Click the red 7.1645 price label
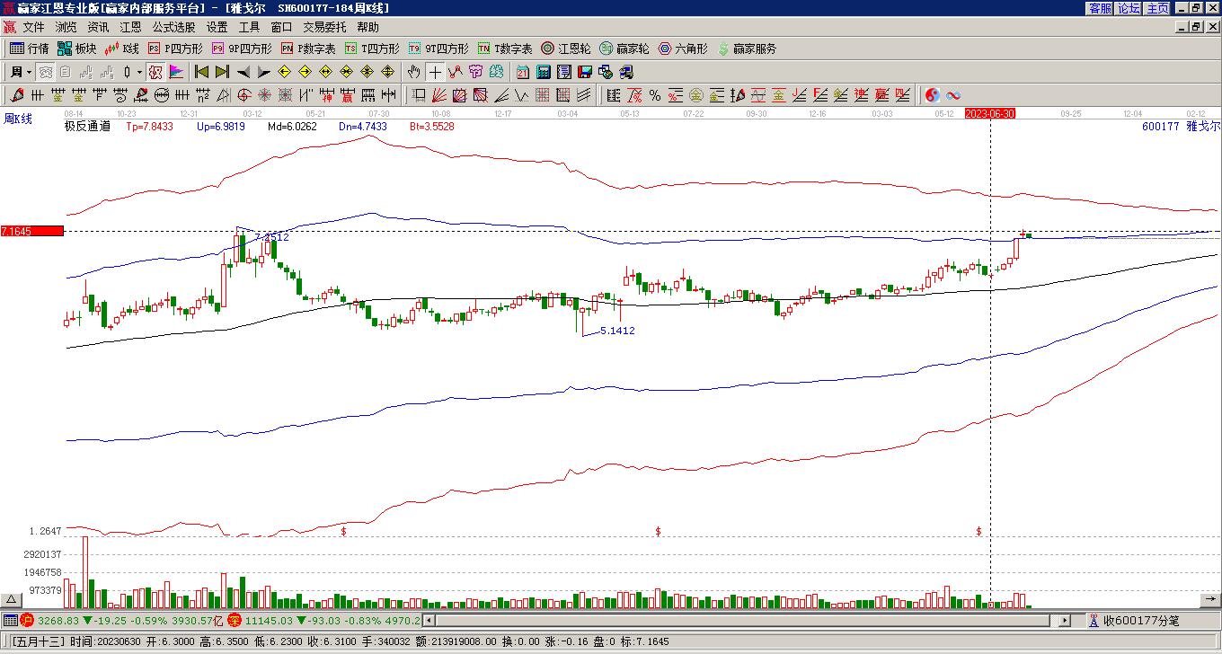 coord(32,232)
